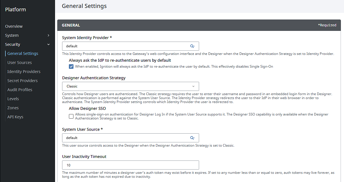
Task: Click search icon in System User Source field
Action: pos(192,138)
